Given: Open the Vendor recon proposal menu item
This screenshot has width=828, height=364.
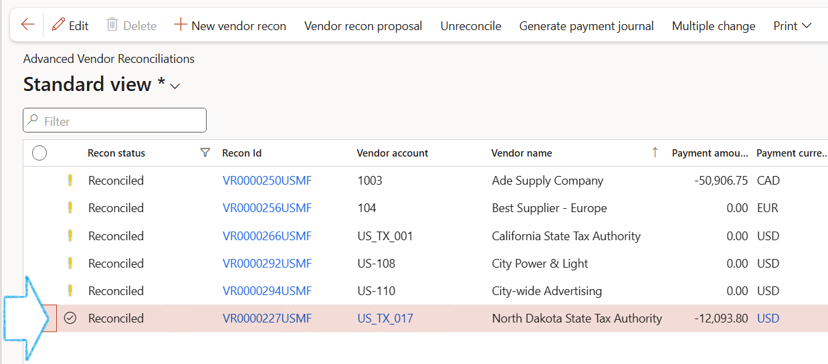Looking at the screenshot, I should tap(363, 26).
